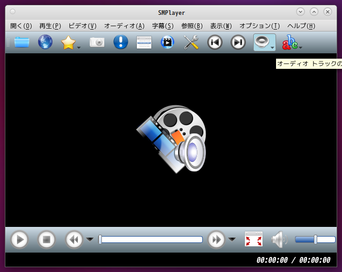Image resolution: width=342 pixels, height=272 pixels.
Task: Click the round window menu button in title bar
Action: point(13,12)
